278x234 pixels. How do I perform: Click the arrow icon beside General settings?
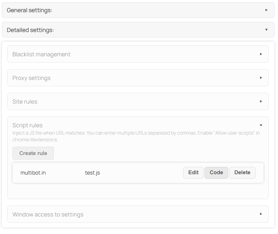click(x=266, y=10)
